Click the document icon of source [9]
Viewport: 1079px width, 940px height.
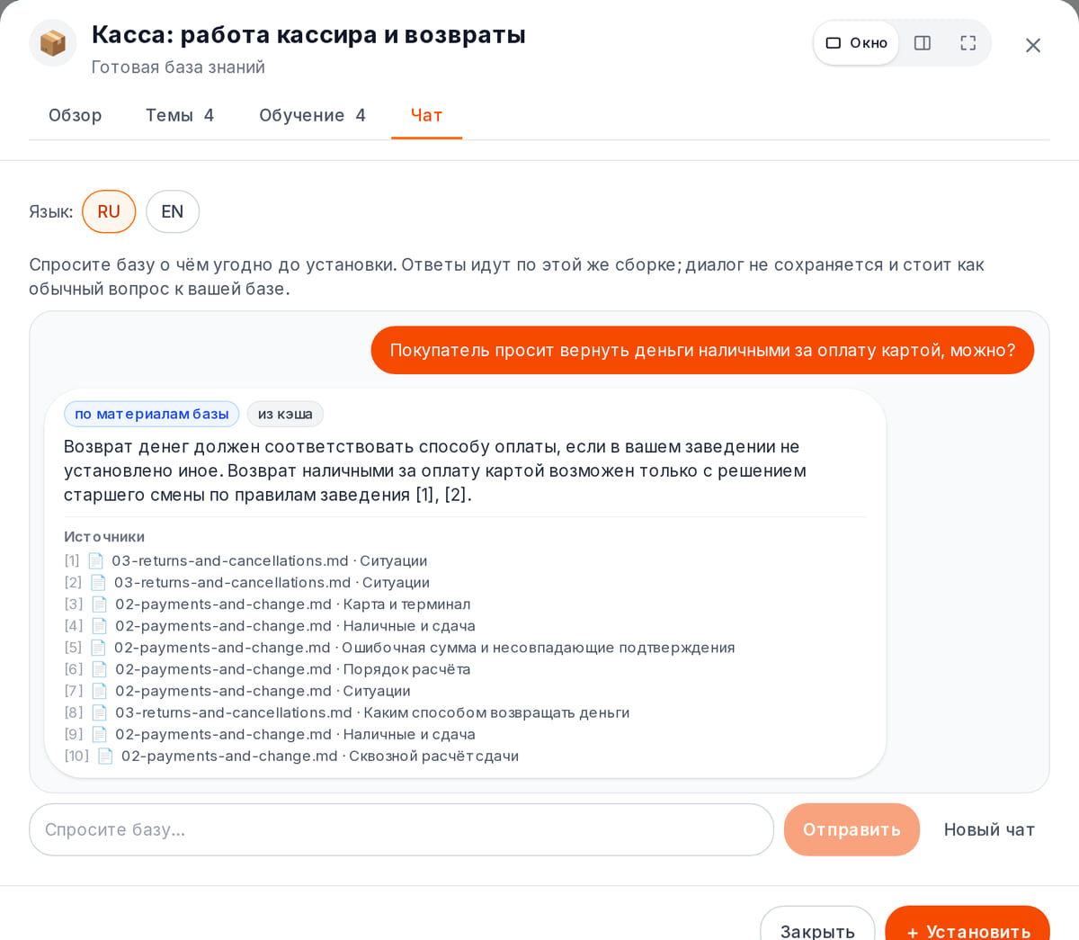pos(100,733)
